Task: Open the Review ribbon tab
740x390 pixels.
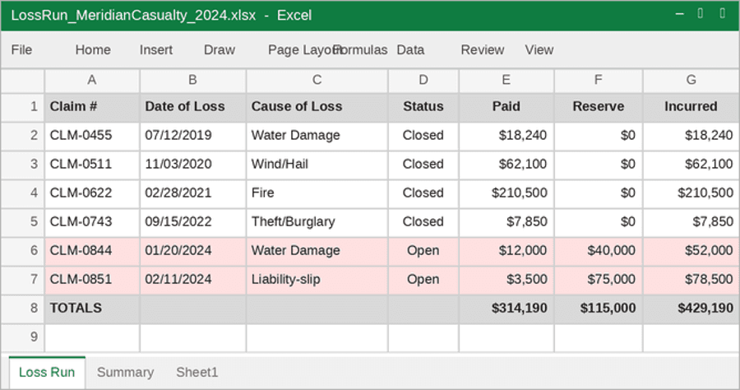Action: click(483, 49)
